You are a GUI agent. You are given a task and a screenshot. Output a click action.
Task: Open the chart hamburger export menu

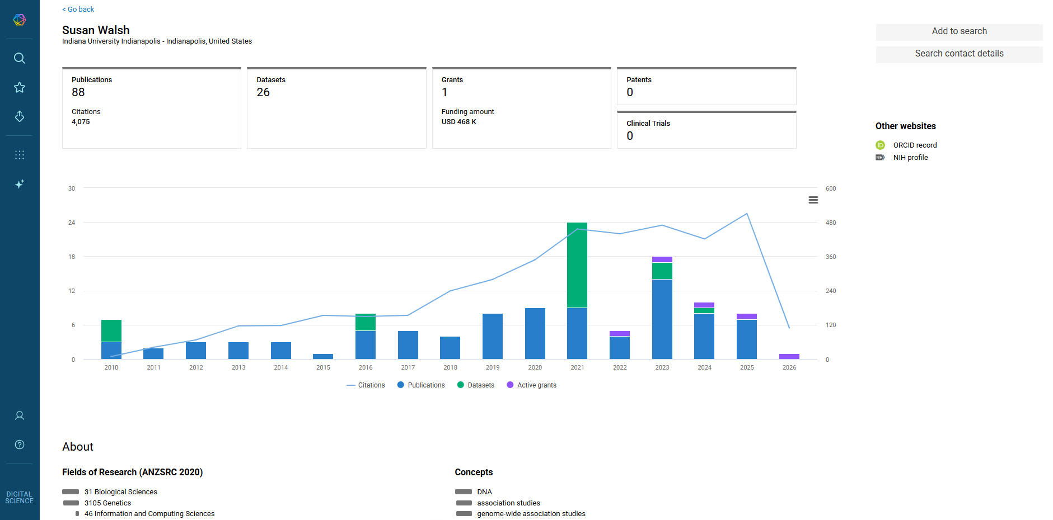tap(813, 200)
